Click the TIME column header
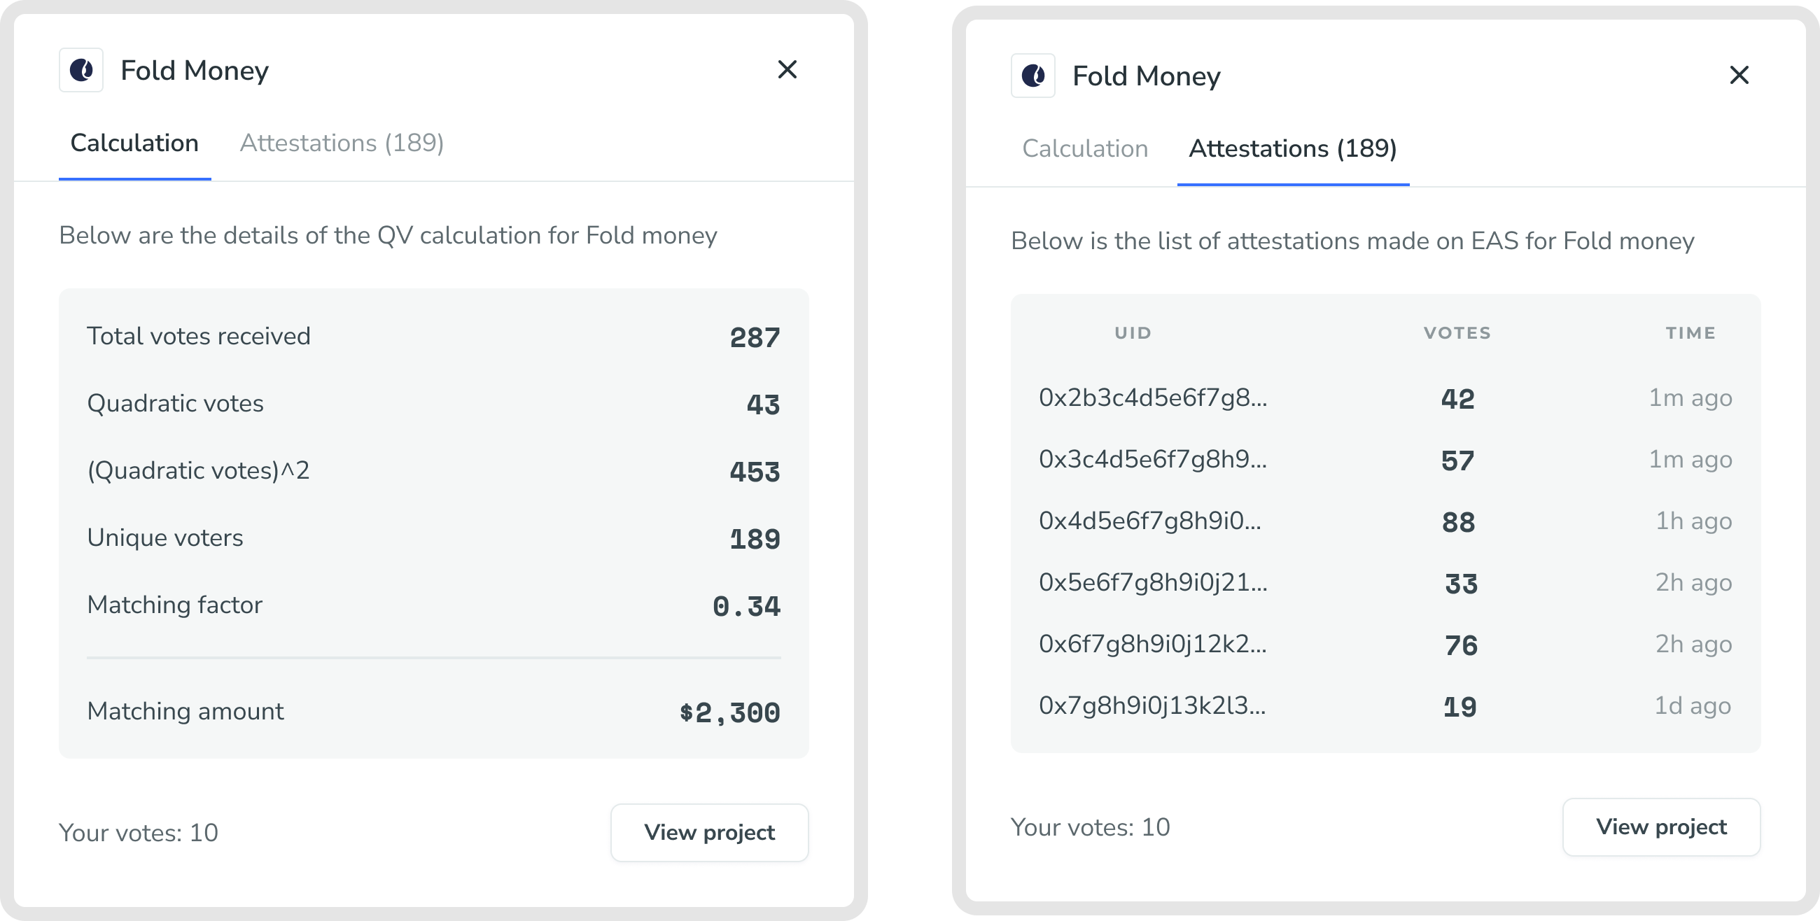 [1690, 333]
